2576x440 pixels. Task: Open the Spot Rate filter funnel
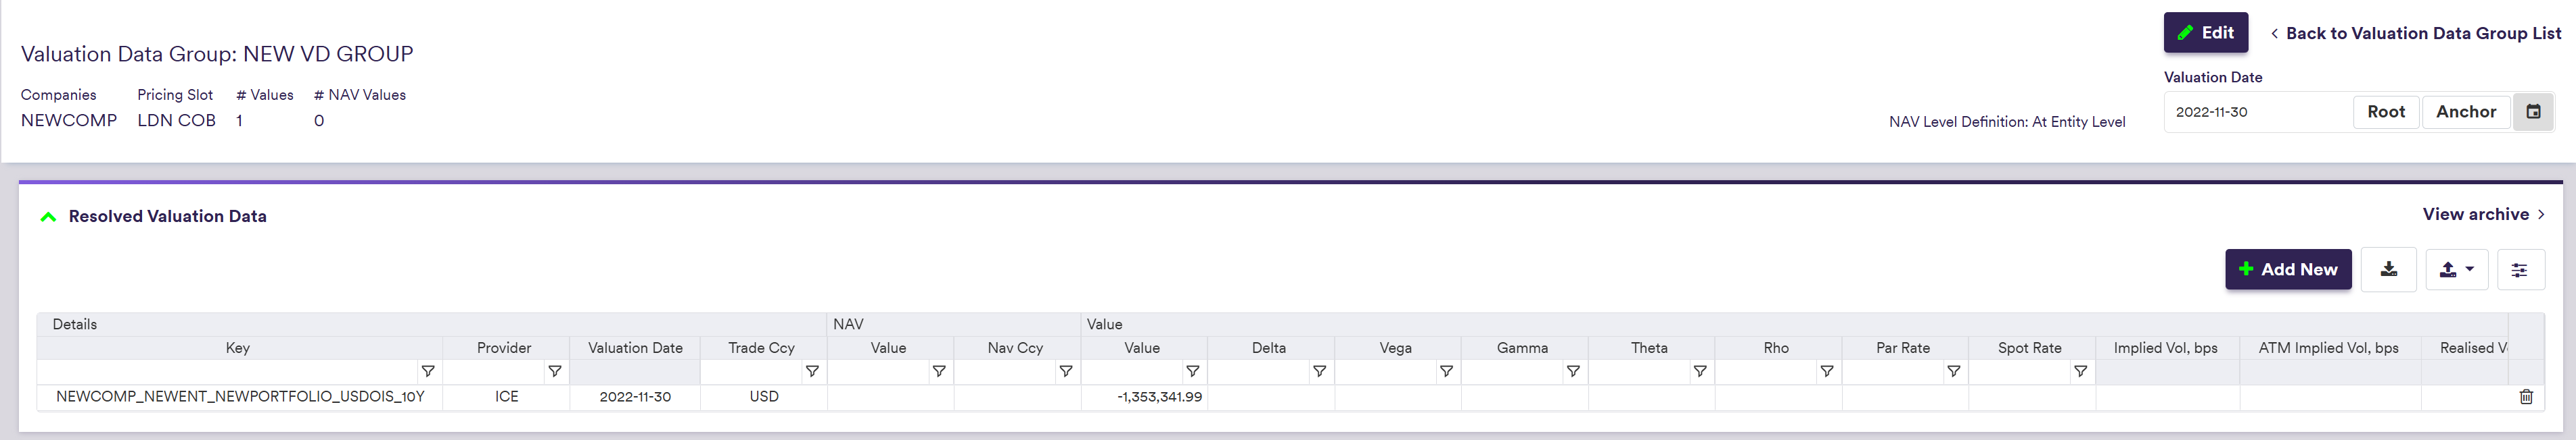[x=2080, y=371]
